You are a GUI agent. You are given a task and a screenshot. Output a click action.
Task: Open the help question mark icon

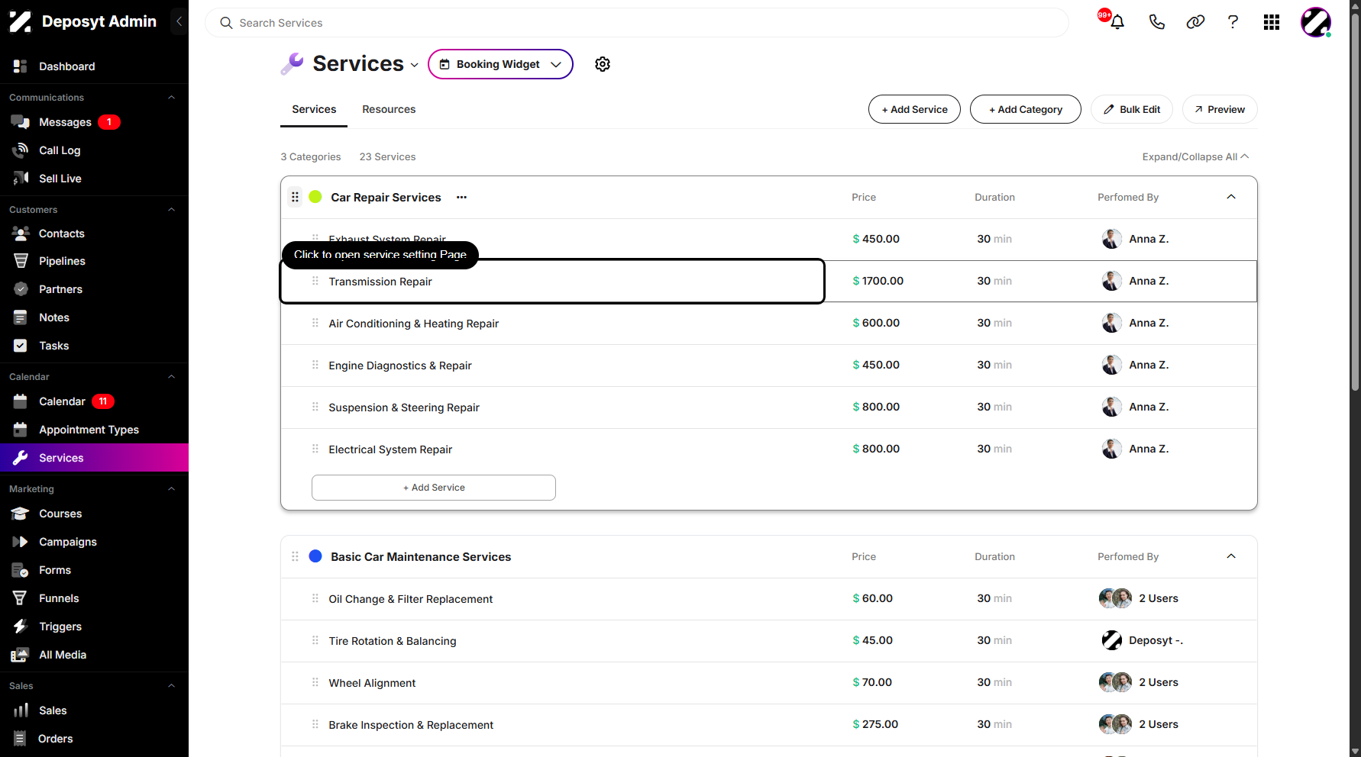point(1233,22)
